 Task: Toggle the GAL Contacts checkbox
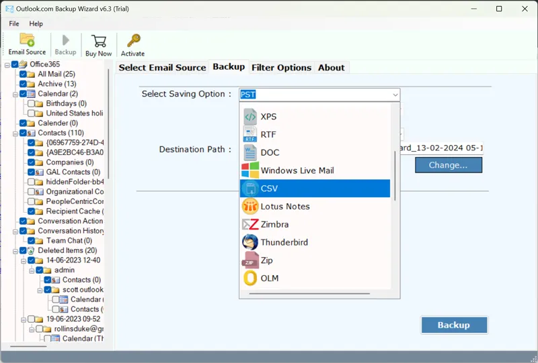click(x=32, y=172)
